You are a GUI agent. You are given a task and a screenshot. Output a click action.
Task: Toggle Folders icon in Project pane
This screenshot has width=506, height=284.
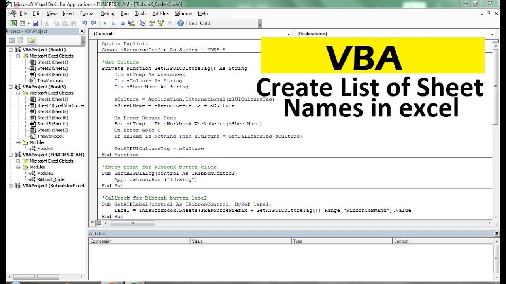[32, 40]
